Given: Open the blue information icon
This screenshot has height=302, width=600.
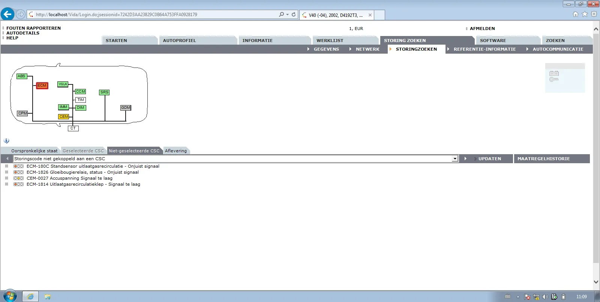Looking at the screenshot, I should pyautogui.click(x=6, y=141).
